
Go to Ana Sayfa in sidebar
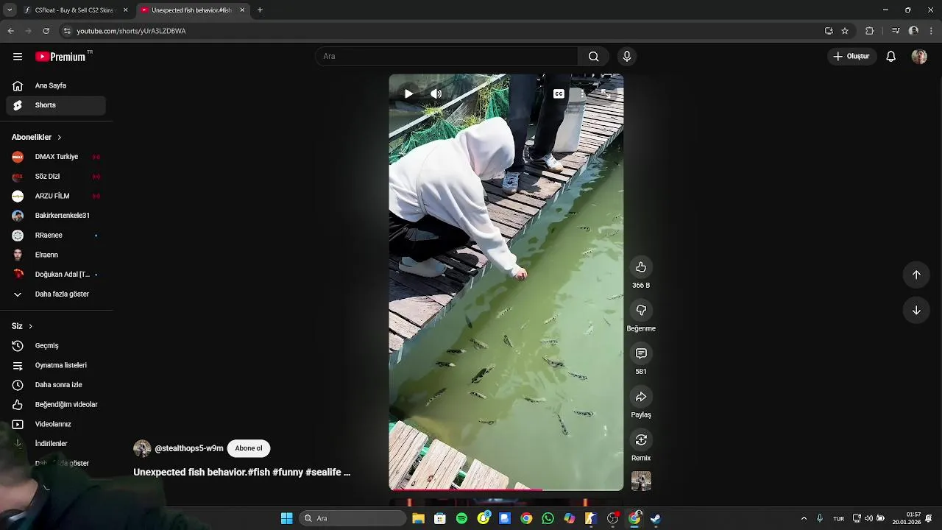56,85
